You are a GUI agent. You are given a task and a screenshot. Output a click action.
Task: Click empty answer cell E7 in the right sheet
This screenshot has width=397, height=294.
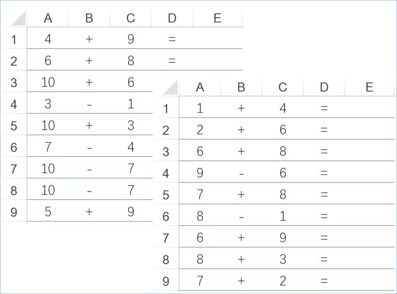click(369, 237)
